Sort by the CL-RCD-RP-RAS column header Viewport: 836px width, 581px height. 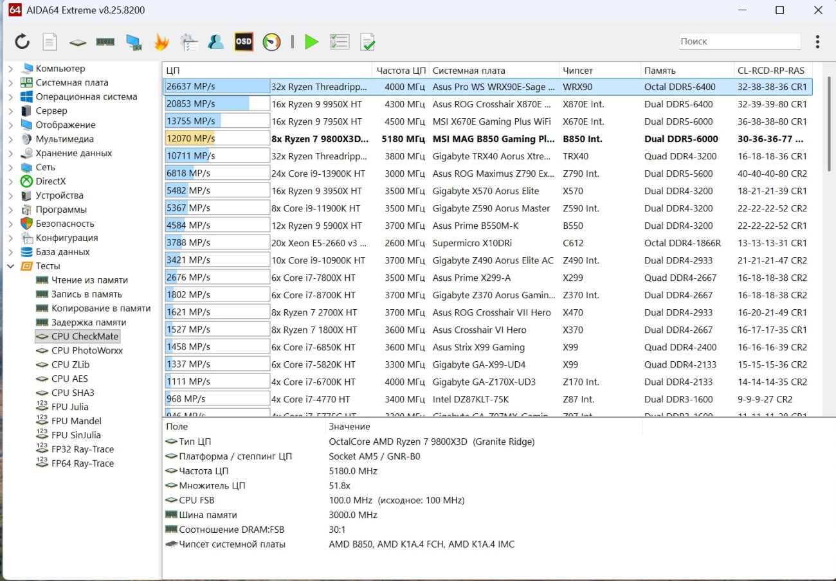point(773,70)
